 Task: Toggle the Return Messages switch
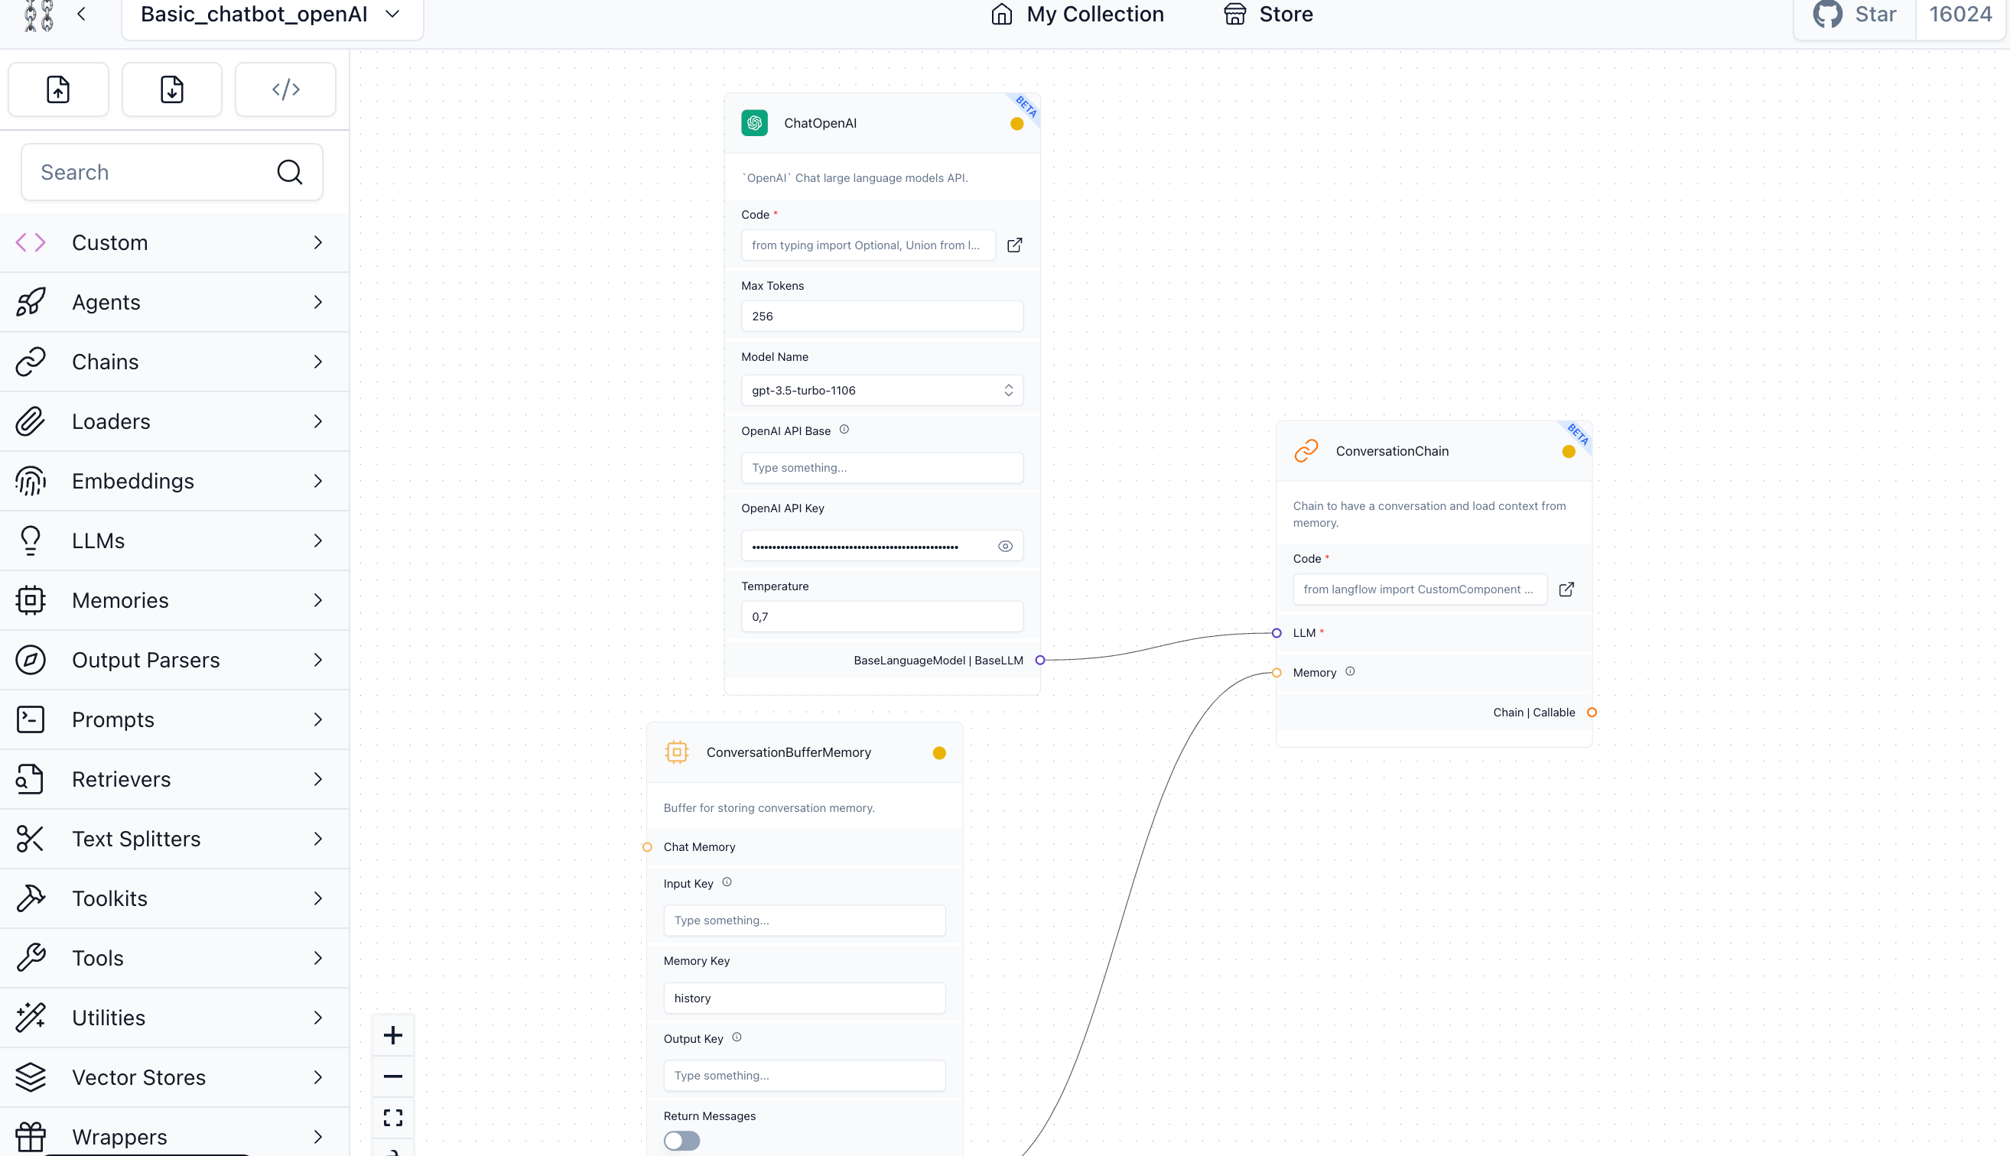pos(681,1141)
